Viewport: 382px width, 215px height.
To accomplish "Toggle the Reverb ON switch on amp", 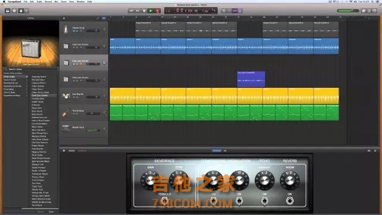I will coord(289,201).
